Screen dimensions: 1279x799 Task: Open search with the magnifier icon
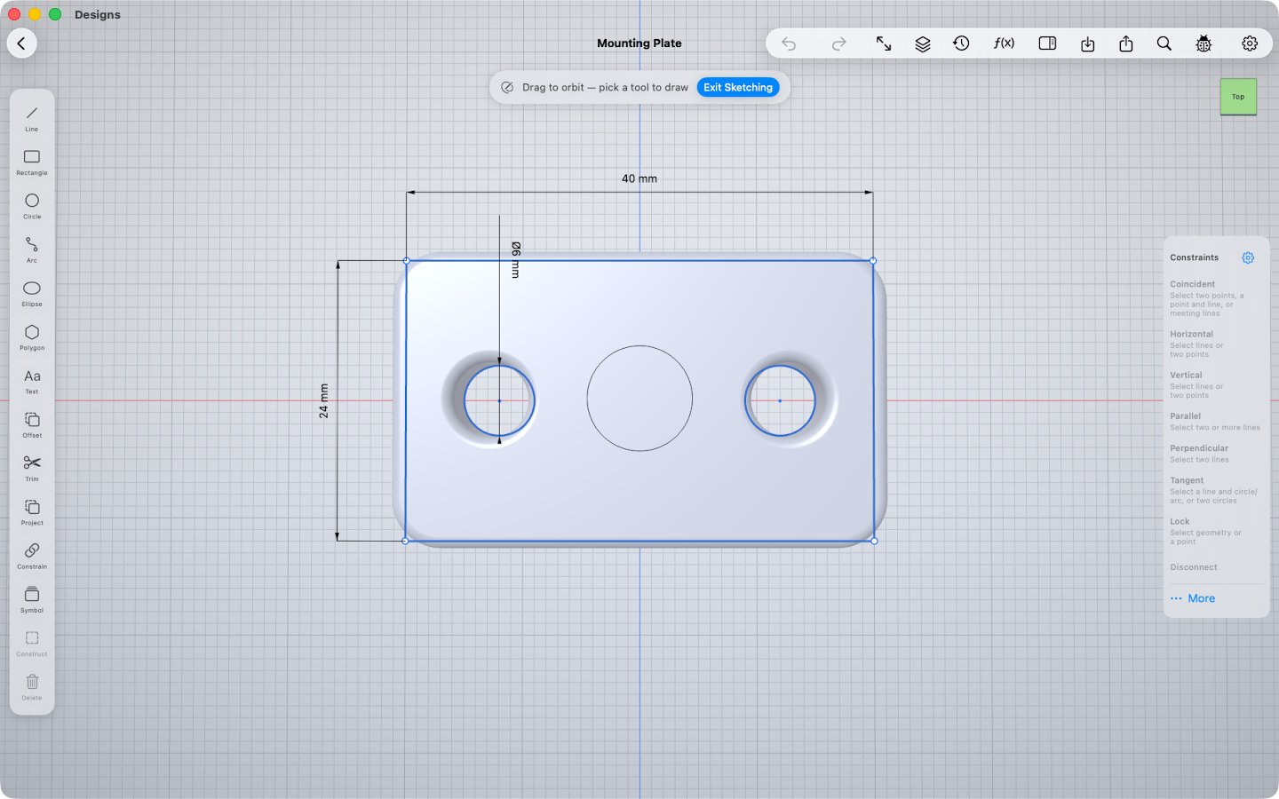coord(1164,44)
